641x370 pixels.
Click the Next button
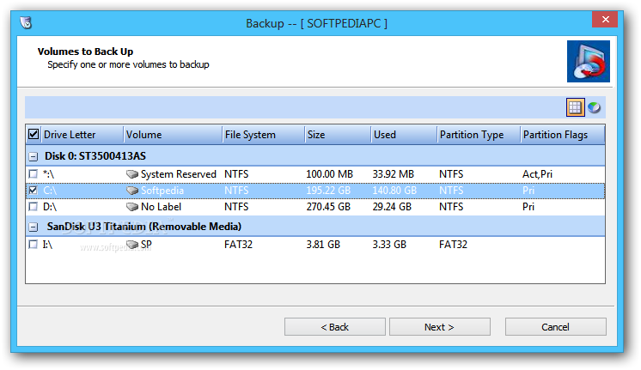pyautogui.click(x=439, y=327)
